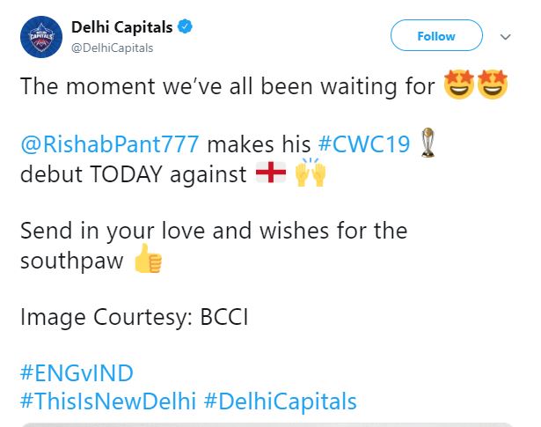Click the @DelhiCapitals handle
The width and height of the screenshot is (541, 427).
point(112,48)
